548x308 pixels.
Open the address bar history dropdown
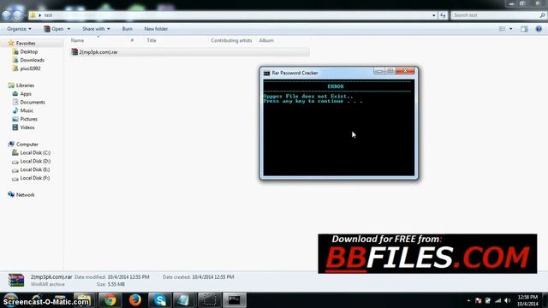434,15
